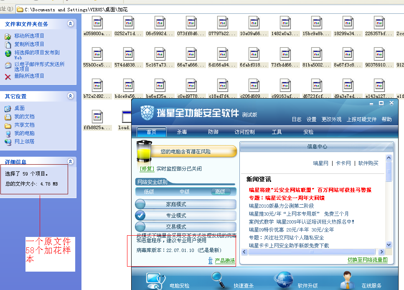Open the 首页 tab in Rising
Viewport: 404px width, 290px height.
click(x=152, y=132)
